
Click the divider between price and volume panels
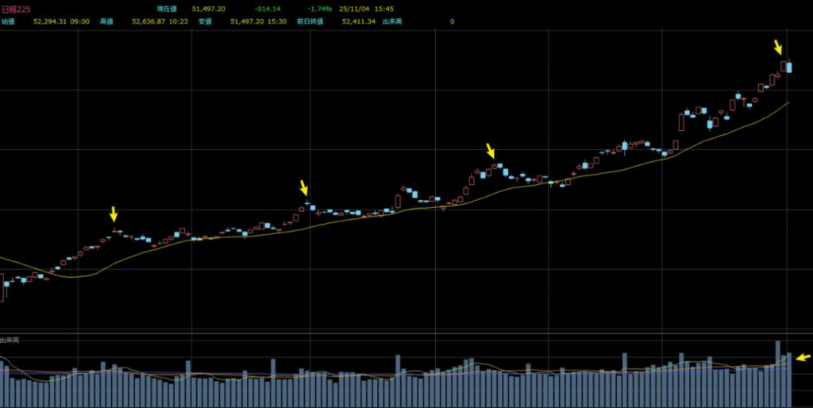[x=406, y=334]
